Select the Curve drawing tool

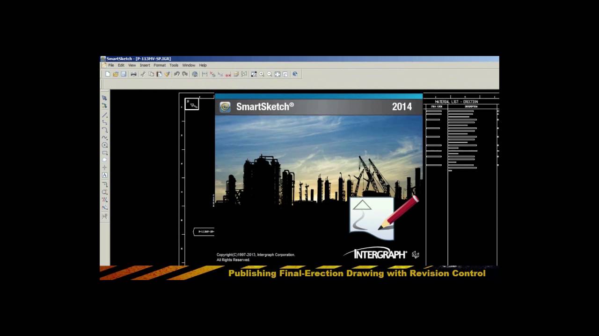(x=104, y=137)
